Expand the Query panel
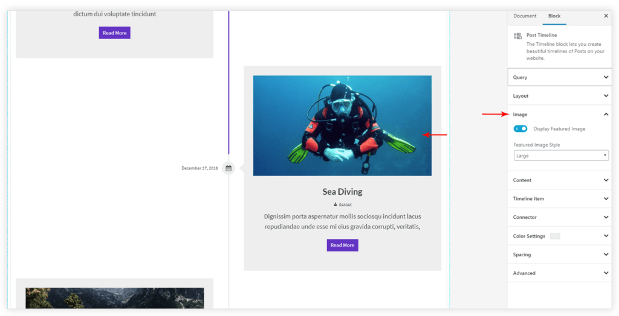The height and width of the screenshot is (316, 619). (x=560, y=77)
